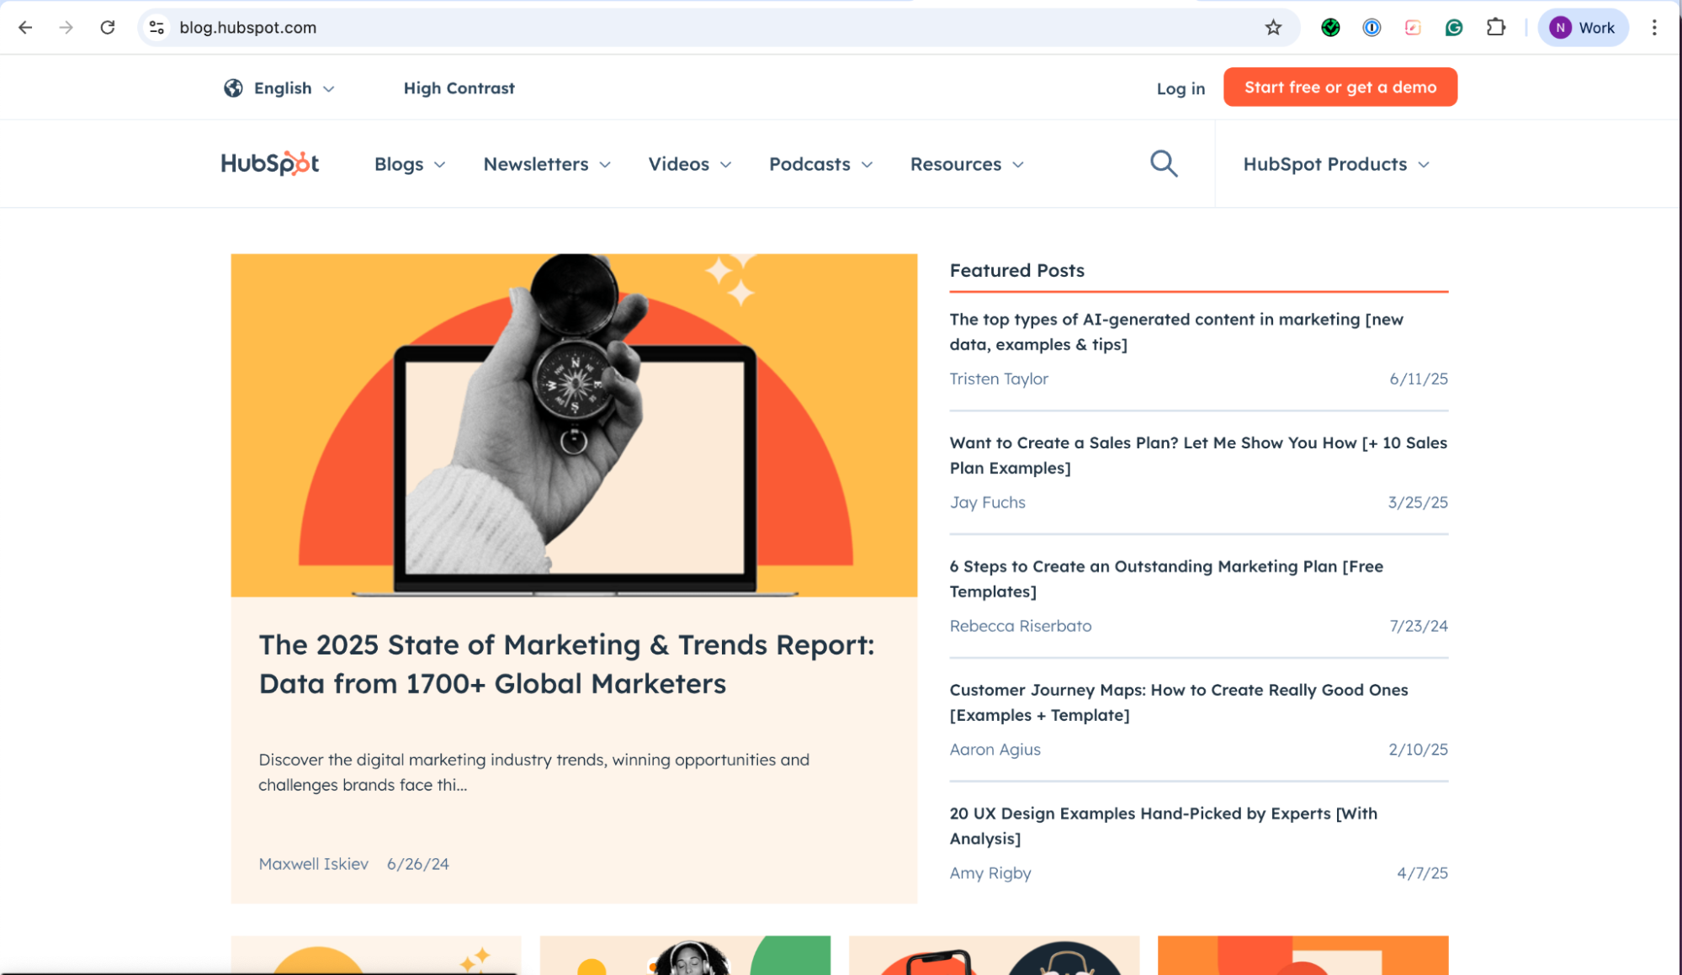The height and width of the screenshot is (975, 1682).
Task: View author Jay Fuchs
Action: pos(987,502)
